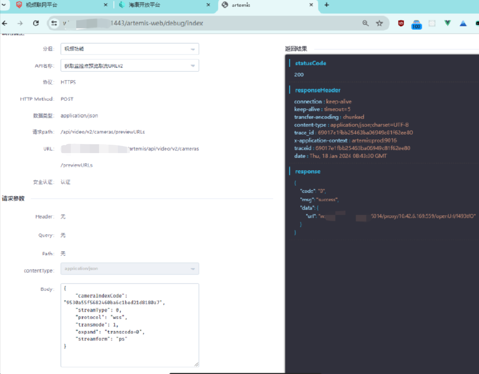Click the /previewURLs line under URL

click(77, 165)
